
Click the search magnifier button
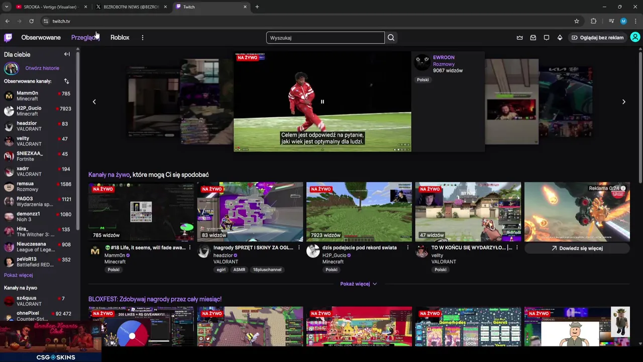tap(391, 38)
